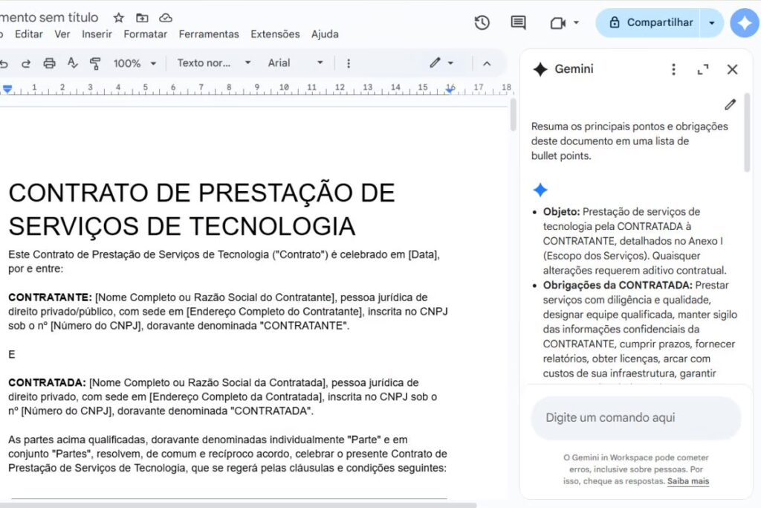Open the Saiba mais link
Viewport: 761px width, 508px height.
(x=687, y=481)
